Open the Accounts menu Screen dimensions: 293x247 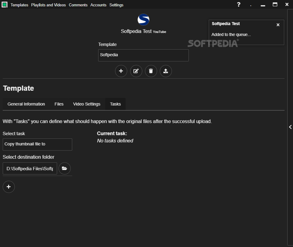click(x=98, y=5)
